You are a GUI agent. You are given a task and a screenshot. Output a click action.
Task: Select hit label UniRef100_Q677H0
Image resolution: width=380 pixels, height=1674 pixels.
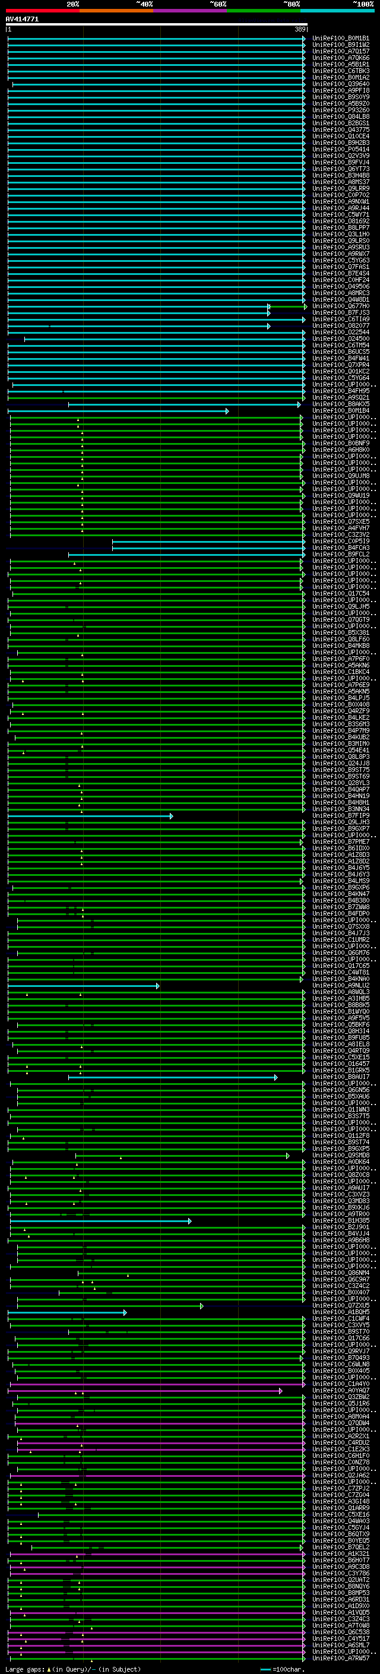(x=341, y=306)
